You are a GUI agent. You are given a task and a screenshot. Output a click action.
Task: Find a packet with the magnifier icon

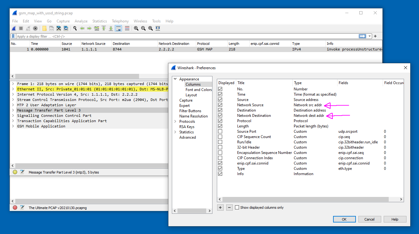(75, 28)
